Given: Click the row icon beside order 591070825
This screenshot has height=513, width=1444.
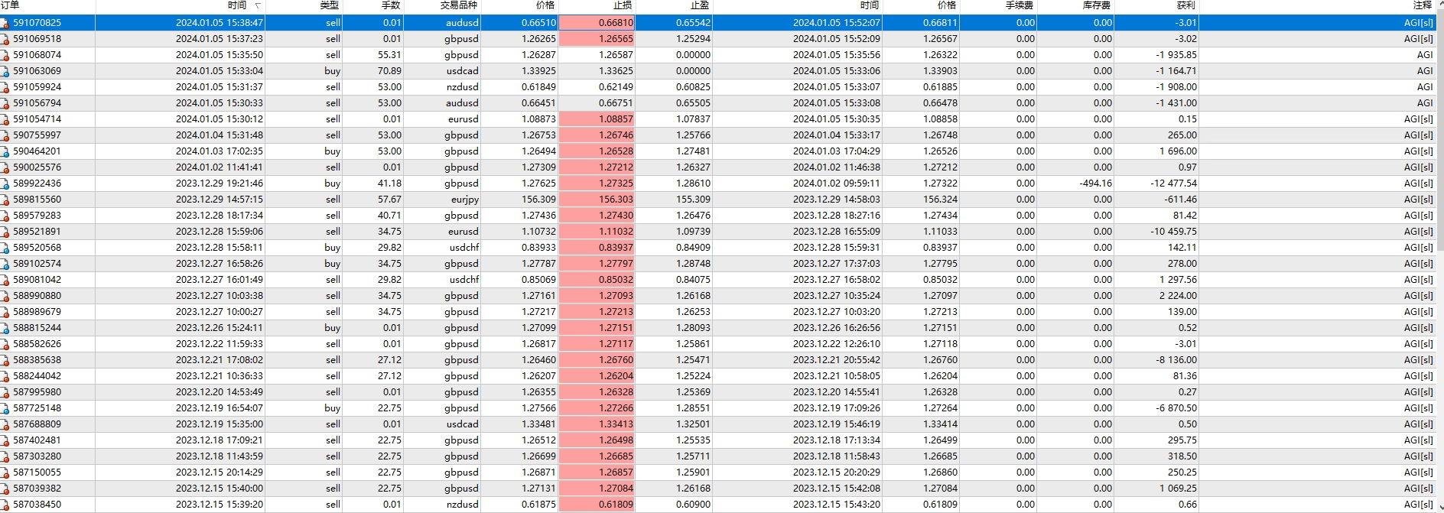Looking at the screenshot, I should click(x=5, y=23).
